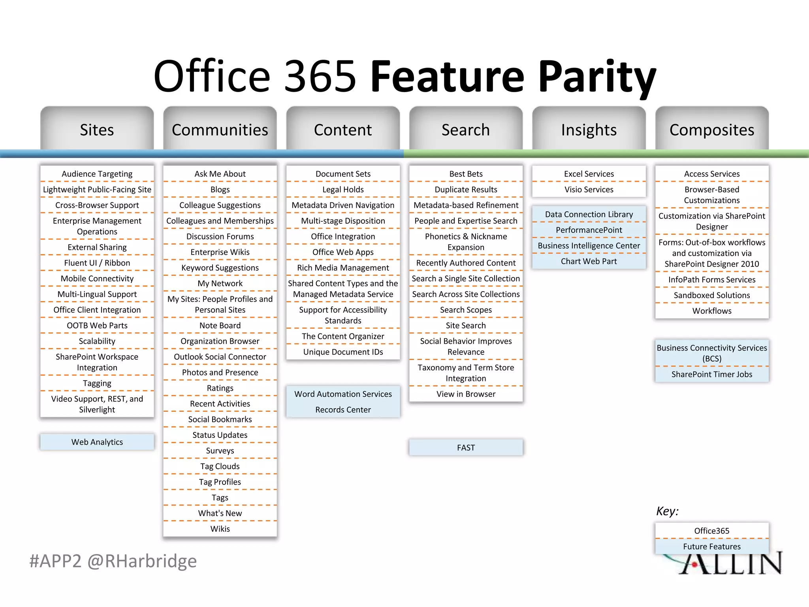This screenshot has width=809, height=607.
Task: Click 'Chart Web Part' entry
Action: point(589,261)
